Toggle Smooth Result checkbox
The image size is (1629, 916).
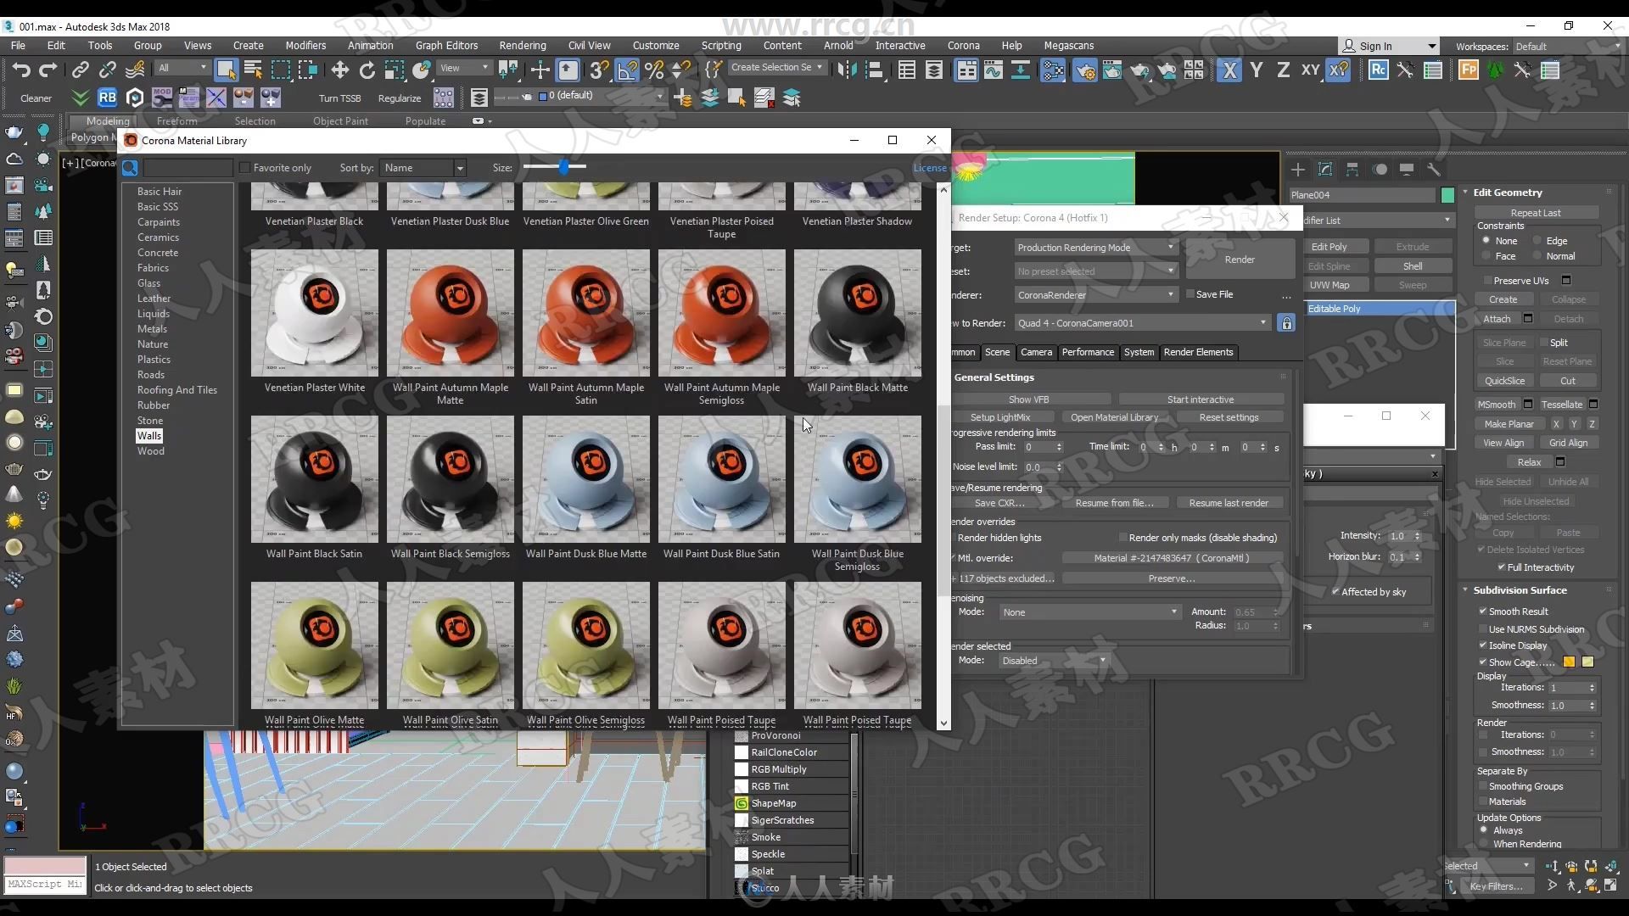(1482, 612)
